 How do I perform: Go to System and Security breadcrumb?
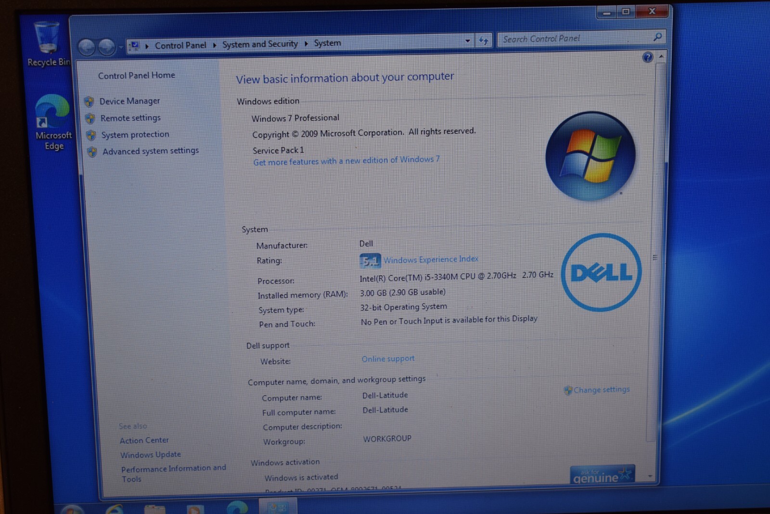260,44
